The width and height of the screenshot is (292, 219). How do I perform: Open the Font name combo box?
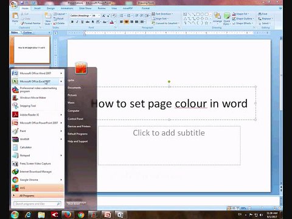[x=80, y=16]
